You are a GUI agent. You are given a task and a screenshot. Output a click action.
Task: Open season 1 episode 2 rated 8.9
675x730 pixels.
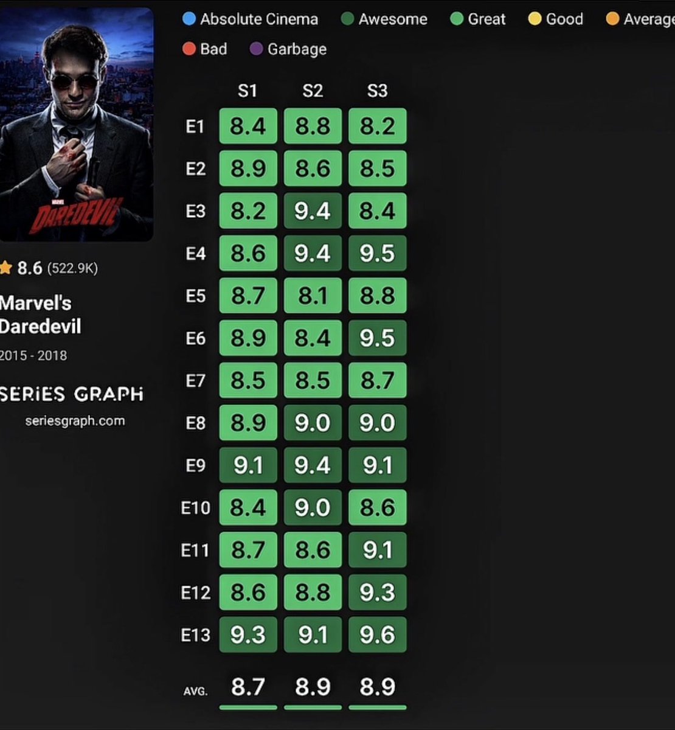(x=248, y=169)
